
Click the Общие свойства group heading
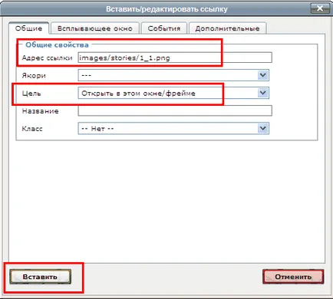[x=57, y=44]
